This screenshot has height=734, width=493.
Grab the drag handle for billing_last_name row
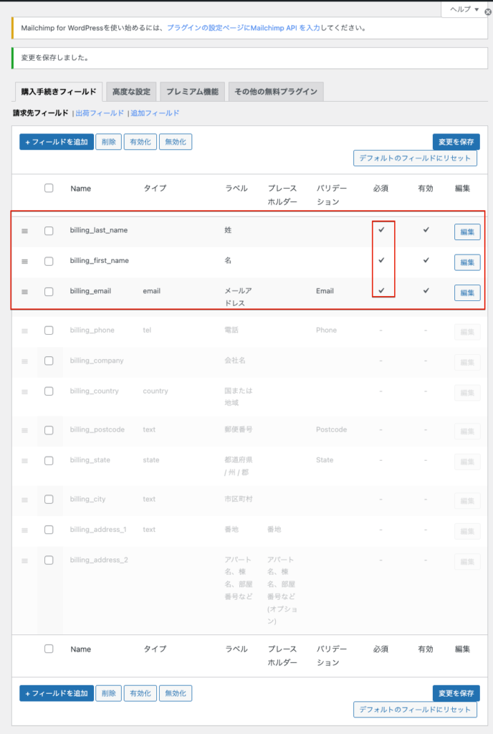coord(24,231)
